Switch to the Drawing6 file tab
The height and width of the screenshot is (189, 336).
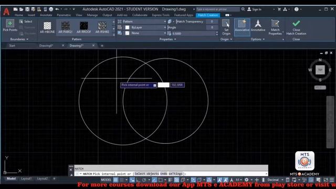pyautogui.click(x=46, y=46)
